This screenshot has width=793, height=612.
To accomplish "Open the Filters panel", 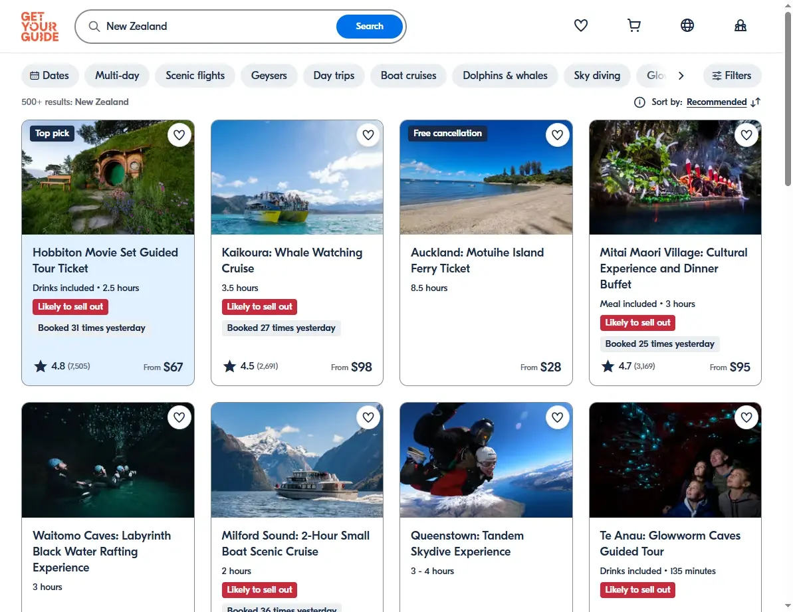I will click(732, 76).
